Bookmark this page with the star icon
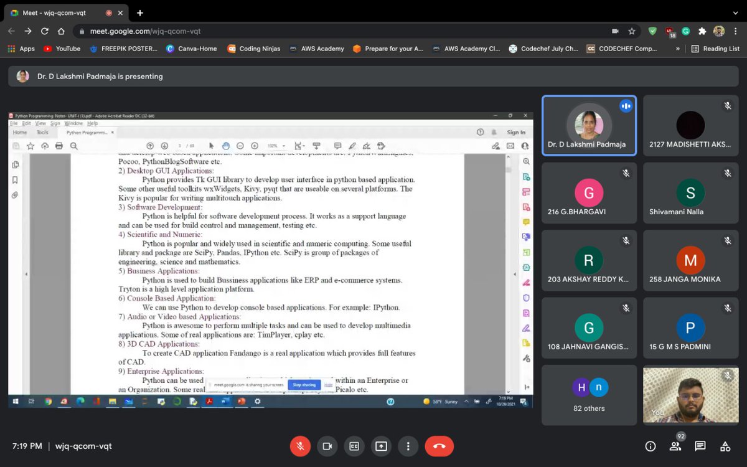747x467 pixels. [x=632, y=31]
